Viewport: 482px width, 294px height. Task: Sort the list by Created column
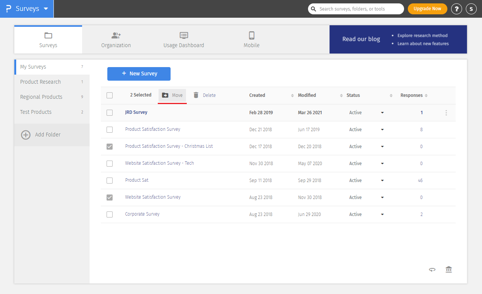pos(292,96)
